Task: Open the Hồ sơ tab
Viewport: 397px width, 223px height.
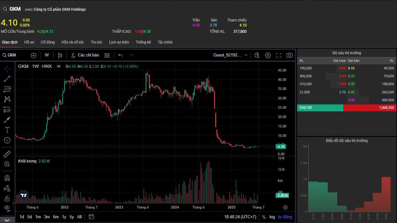Action: [29, 42]
